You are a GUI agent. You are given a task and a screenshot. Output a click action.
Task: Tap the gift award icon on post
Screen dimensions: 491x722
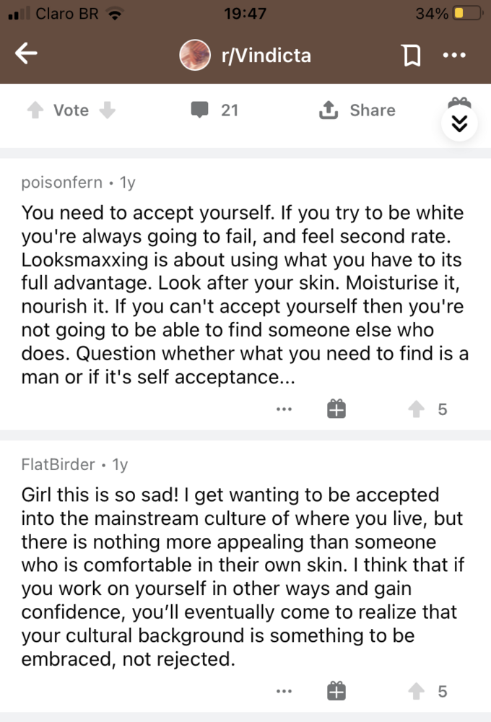pos(459,103)
